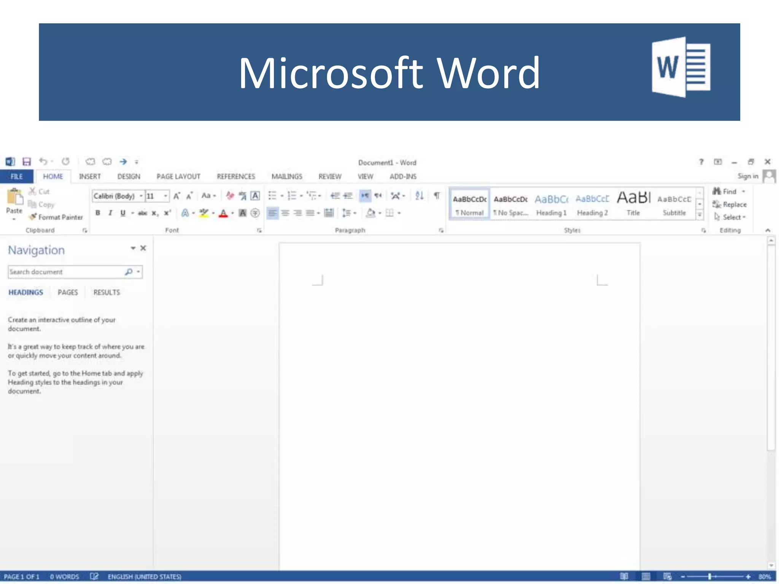Click the Read Mode icon in status bar
This screenshot has width=779, height=584.
[x=624, y=576]
